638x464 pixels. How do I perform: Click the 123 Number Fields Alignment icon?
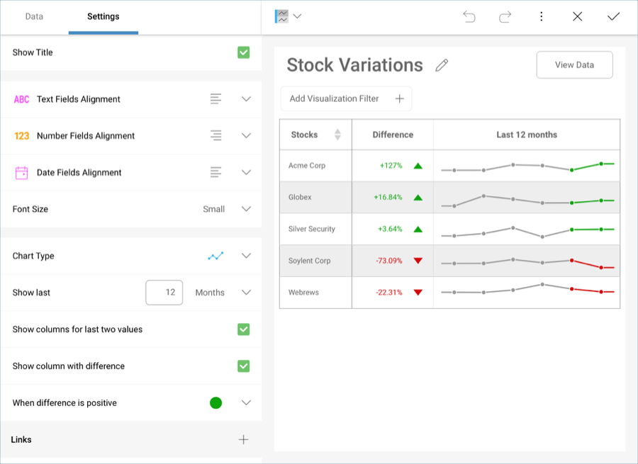19,135
